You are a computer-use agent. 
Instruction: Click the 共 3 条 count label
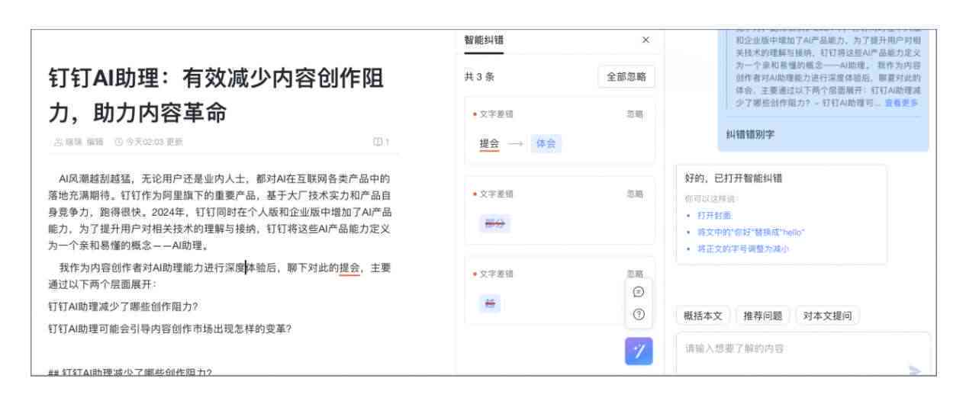480,77
